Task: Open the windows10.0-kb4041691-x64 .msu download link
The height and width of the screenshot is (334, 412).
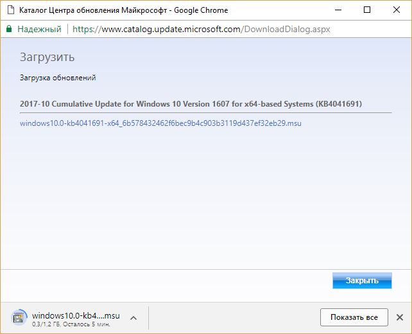Action: tap(160, 123)
